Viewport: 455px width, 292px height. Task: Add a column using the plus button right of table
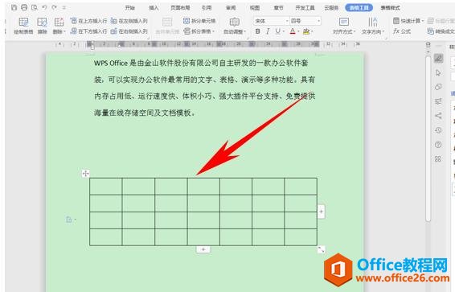pos(322,212)
